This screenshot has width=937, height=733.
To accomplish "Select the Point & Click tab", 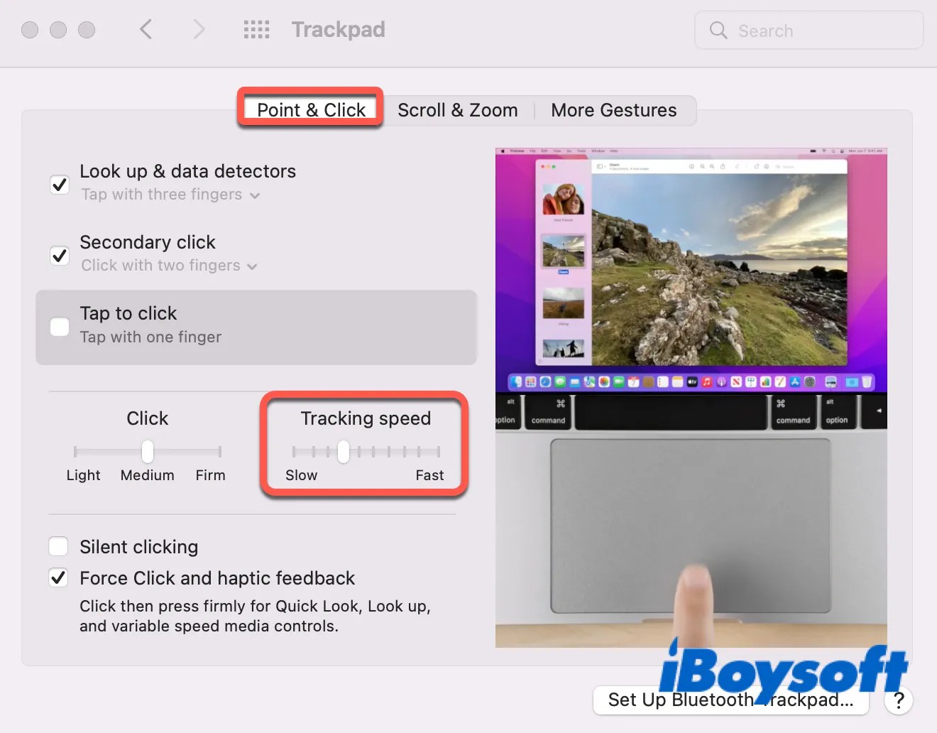I will click(310, 109).
